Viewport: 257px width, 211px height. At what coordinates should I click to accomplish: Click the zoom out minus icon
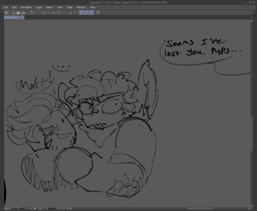27,209
